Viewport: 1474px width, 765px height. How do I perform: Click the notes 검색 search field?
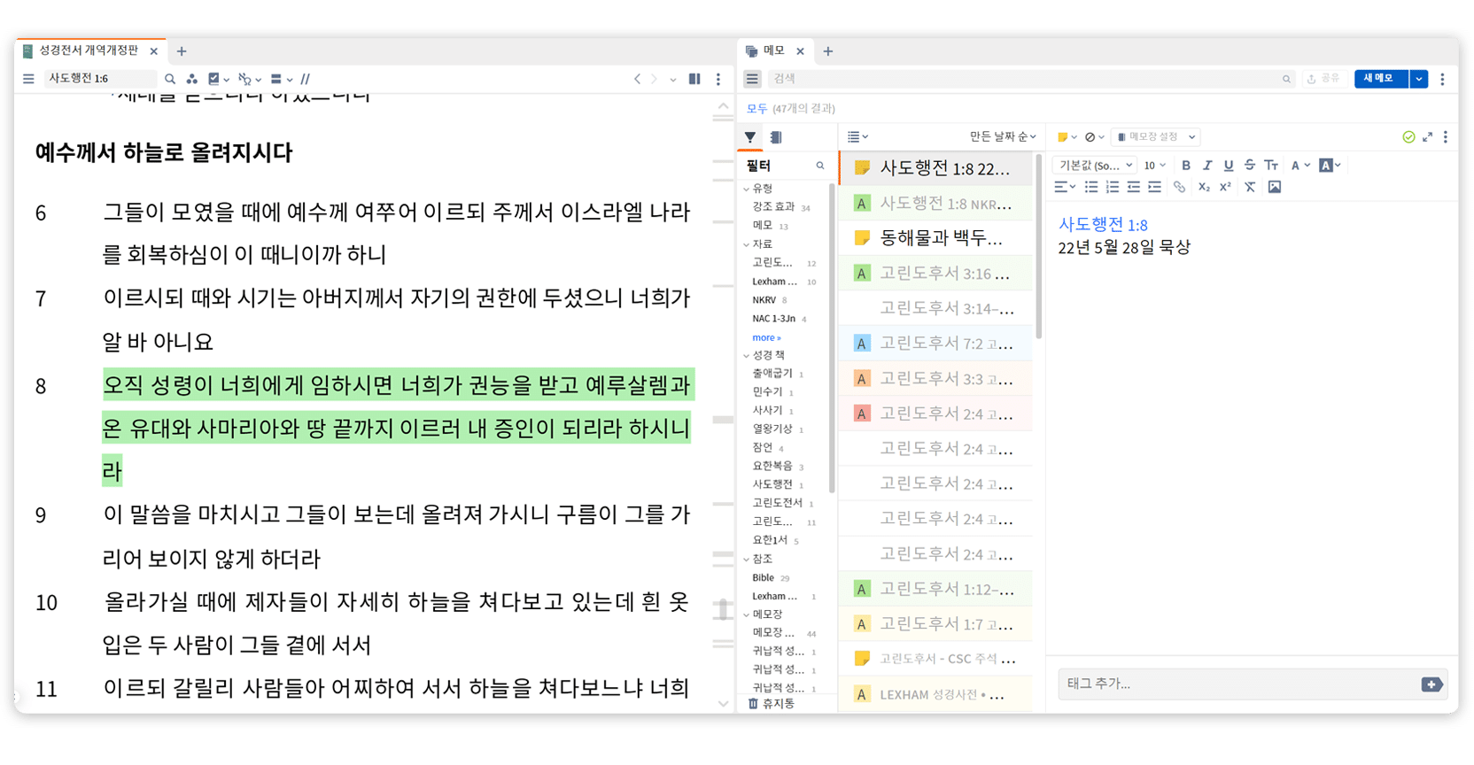[1031, 79]
